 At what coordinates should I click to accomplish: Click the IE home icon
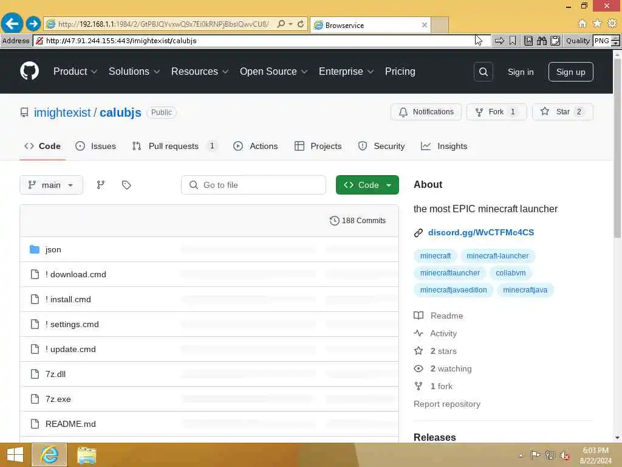point(582,24)
